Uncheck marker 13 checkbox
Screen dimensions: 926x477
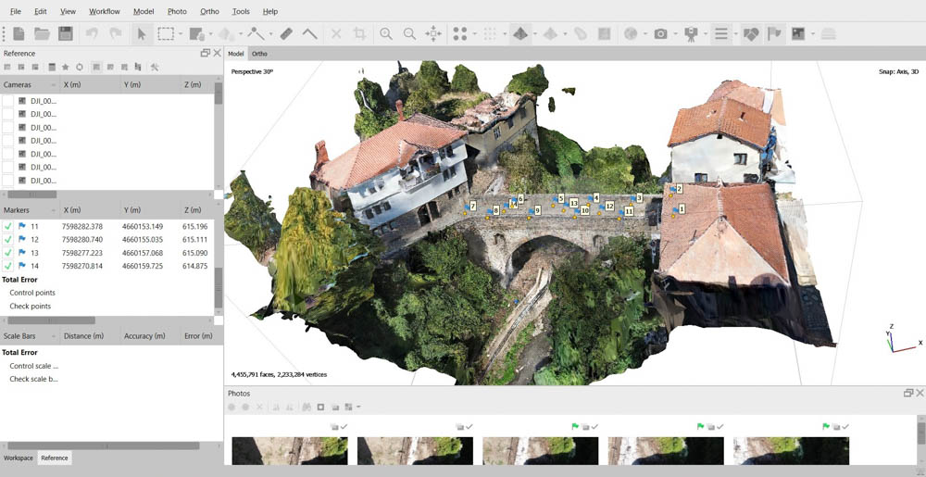(7, 253)
